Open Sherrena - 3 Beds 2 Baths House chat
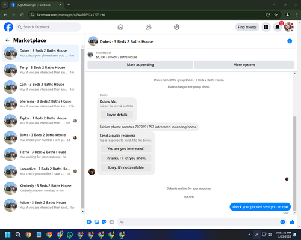The image size is (301, 240). [x=40, y=104]
